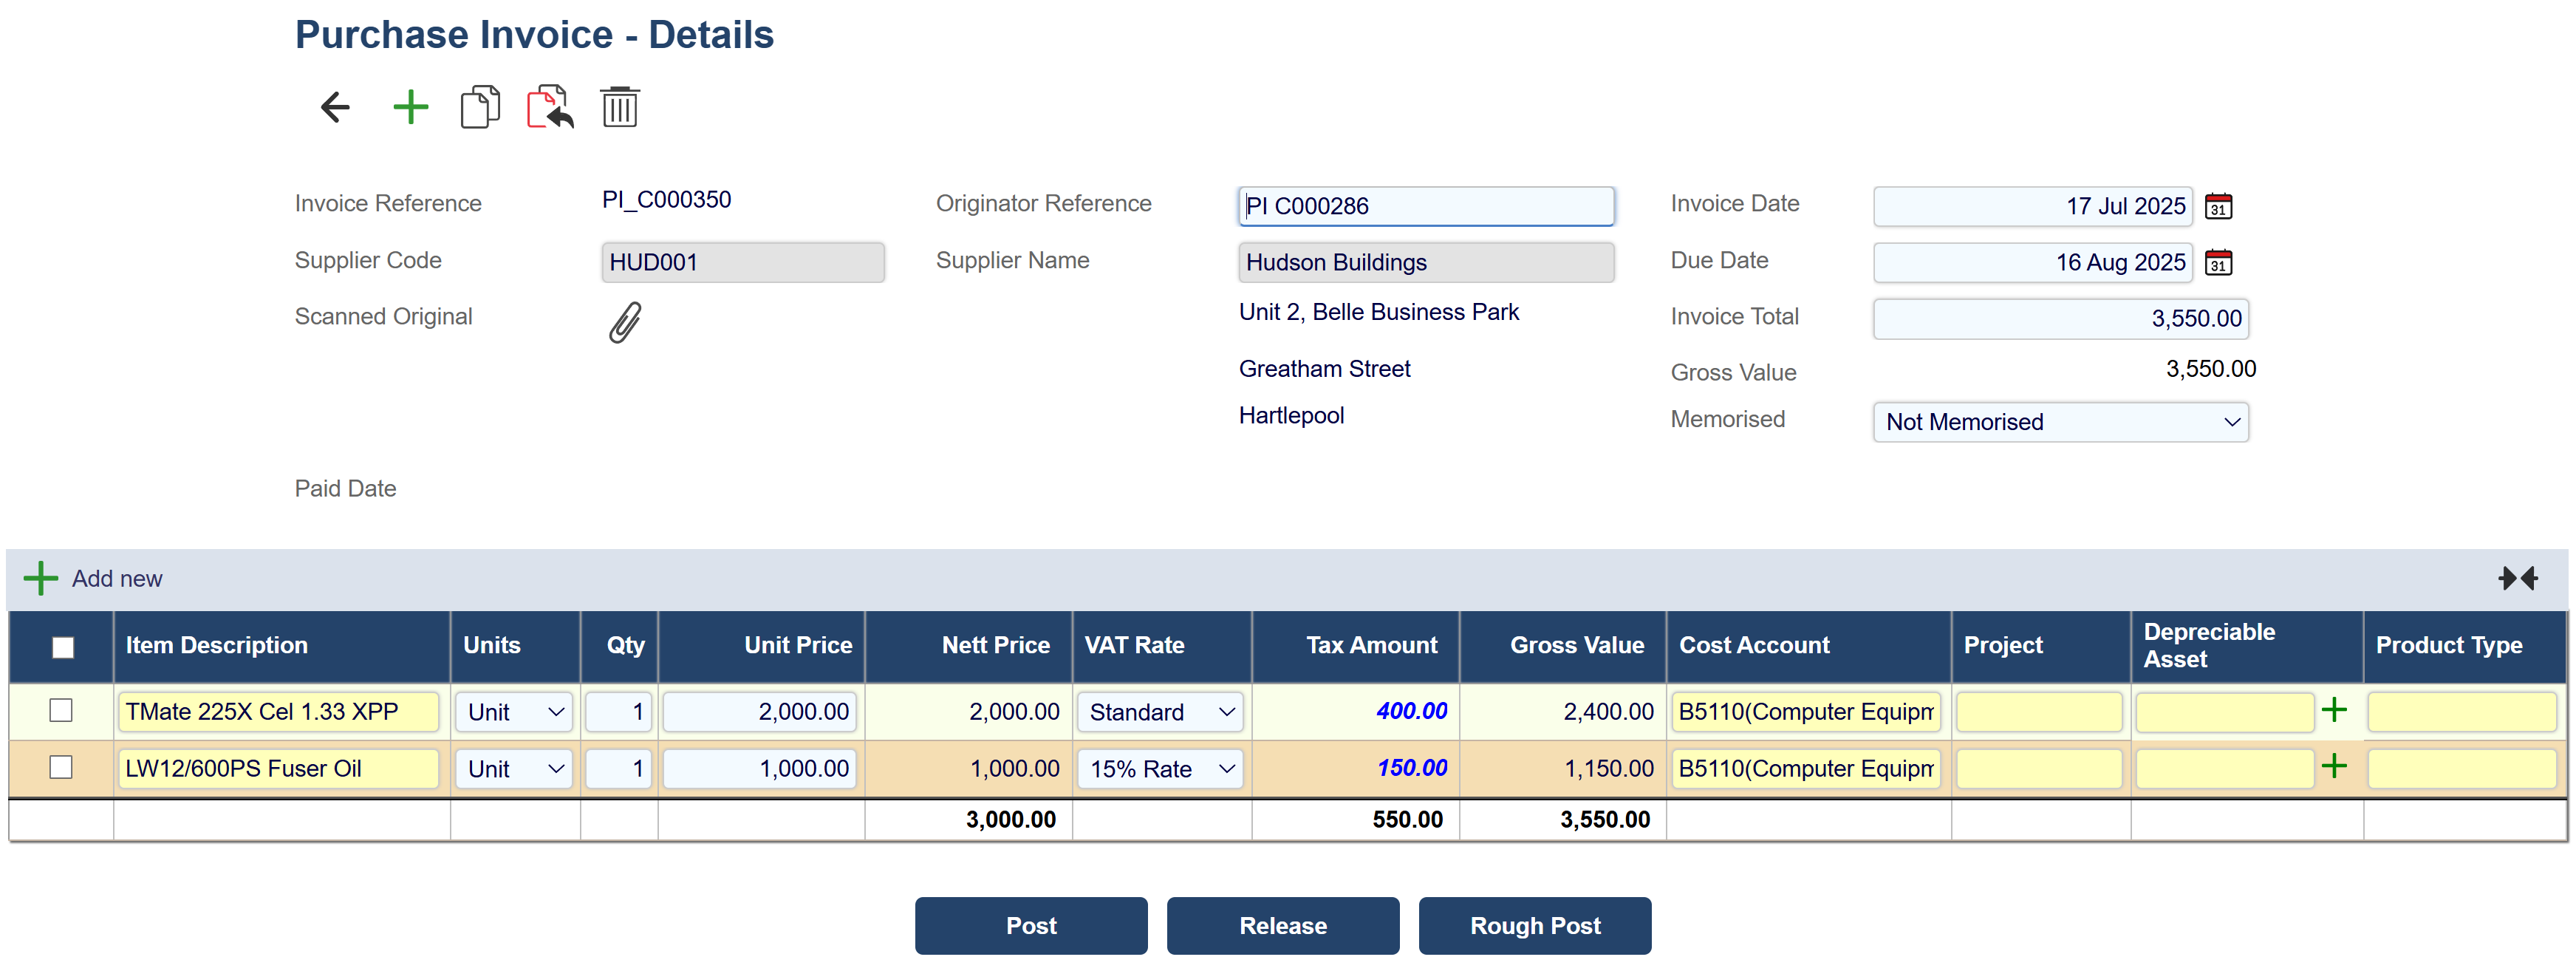This screenshot has height=971, width=2576.
Task: Open the Due Date calendar picker
Action: point(2218,263)
